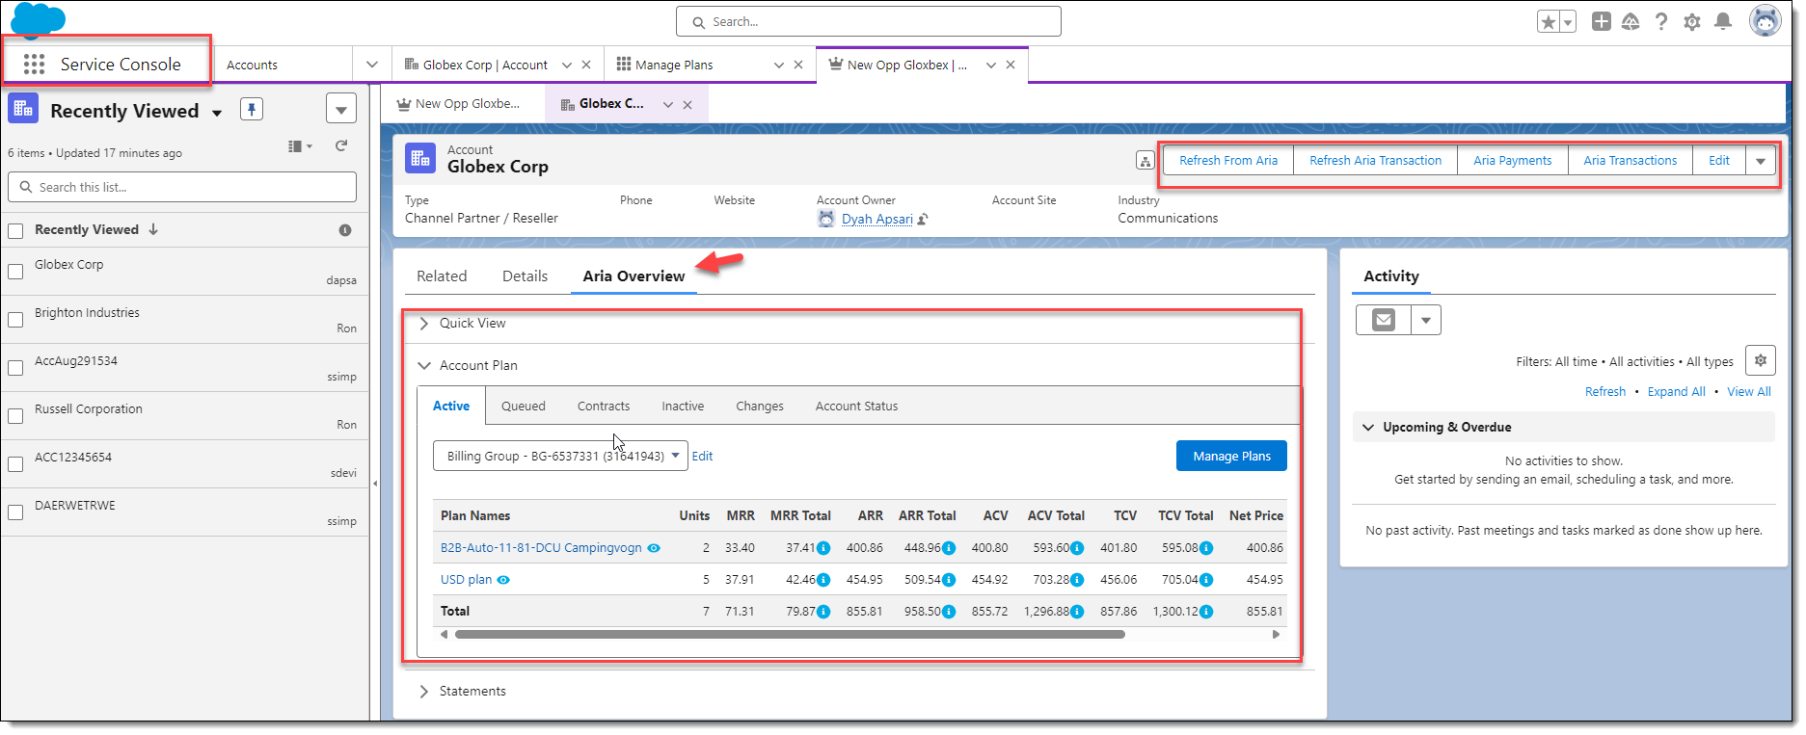Screen dimensions: 1806x735
Task: Open more account actions dropdown
Action: click(1761, 161)
